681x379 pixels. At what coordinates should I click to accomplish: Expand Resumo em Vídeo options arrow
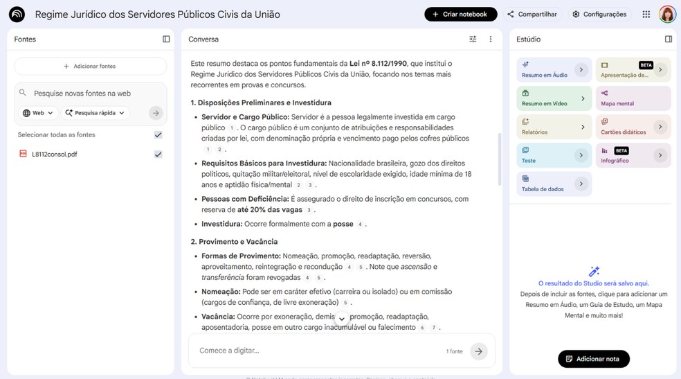click(583, 98)
